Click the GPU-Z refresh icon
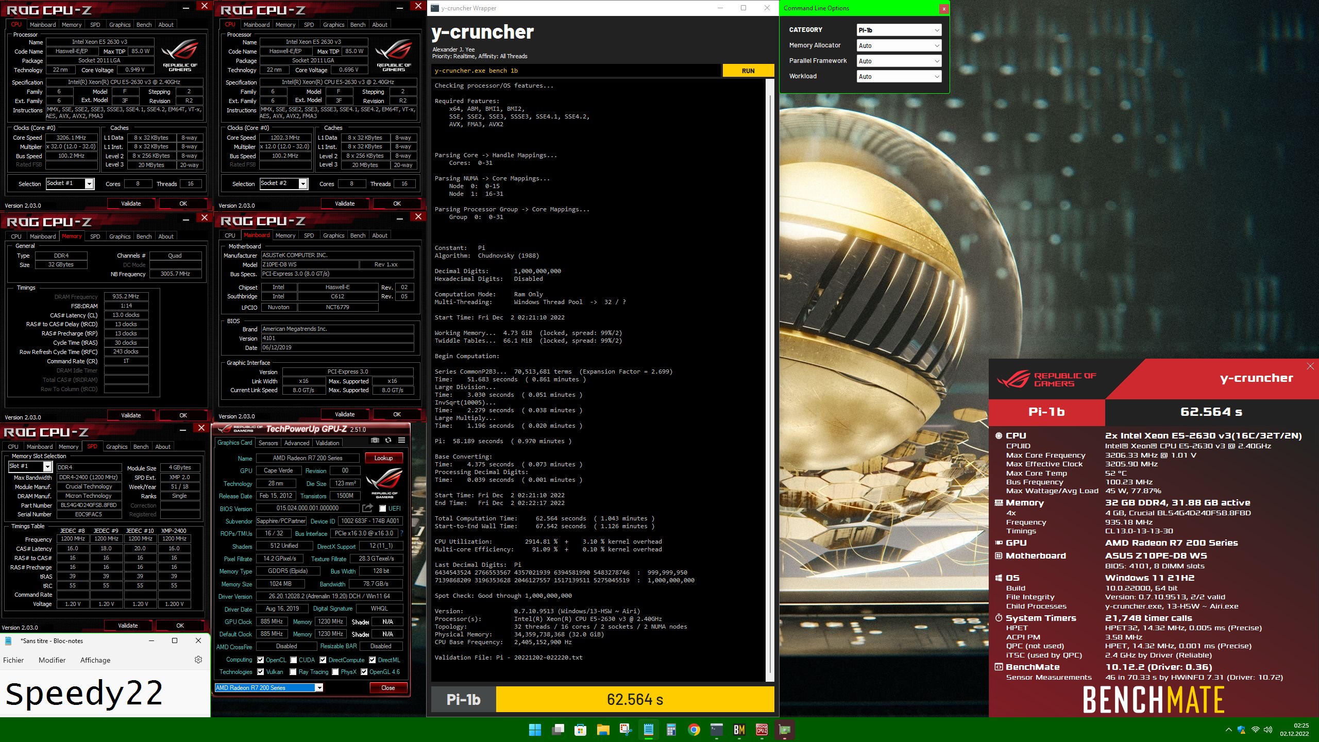This screenshot has height=742, width=1319. coord(388,441)
